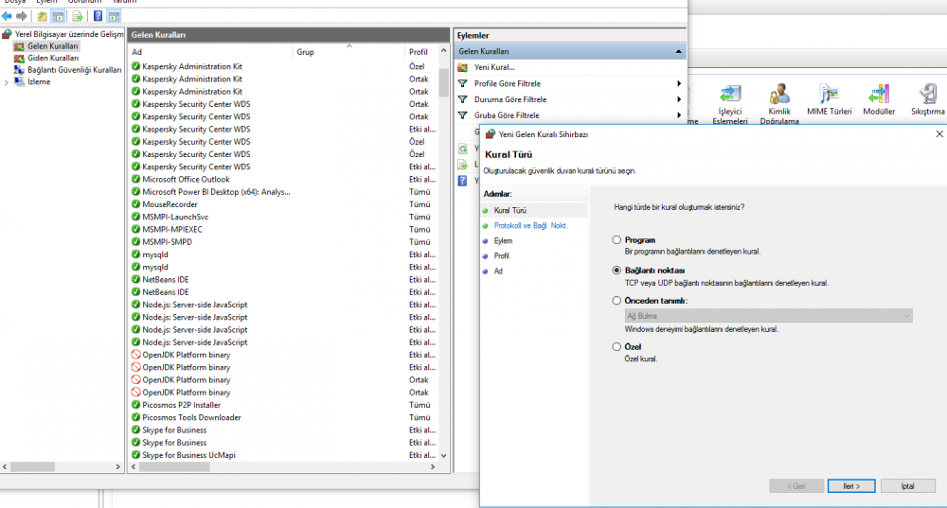Select the Microsoft Power BI Desktop rule row
947x508 pixels.
pos(284,192)
